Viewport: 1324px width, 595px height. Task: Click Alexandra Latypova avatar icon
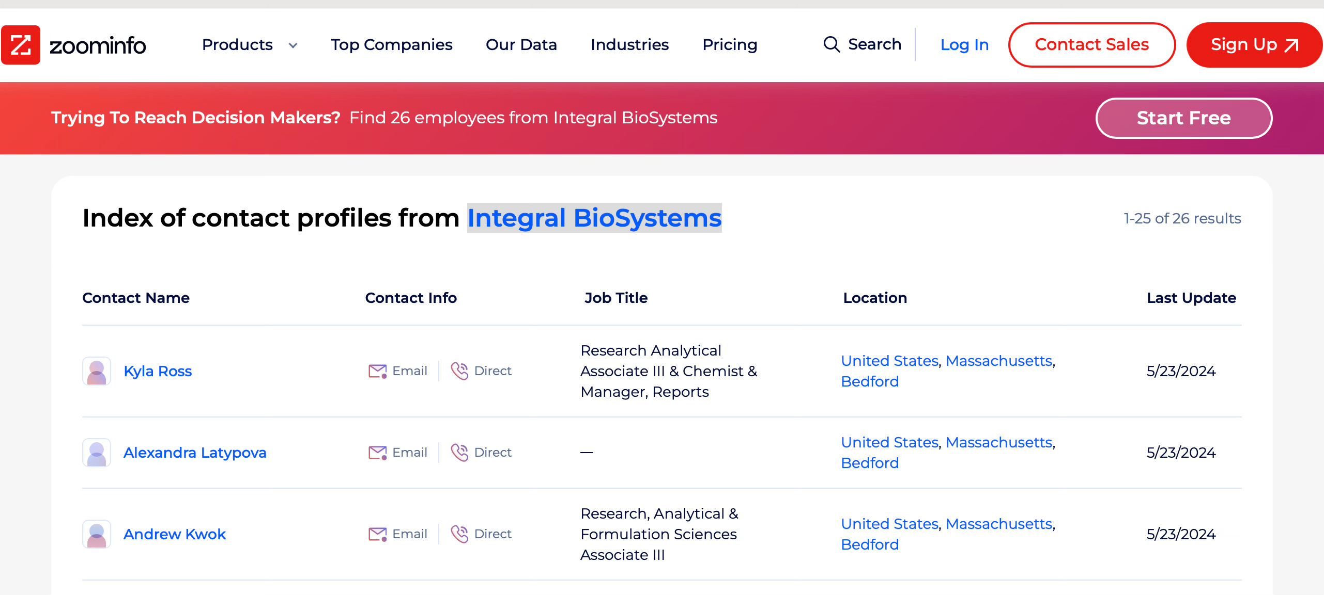pyautogui.click(x=97, y=453)
